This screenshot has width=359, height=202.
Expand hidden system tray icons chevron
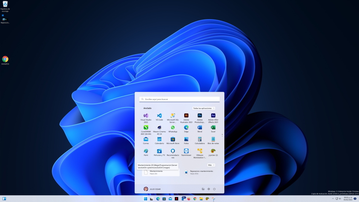click(333, 199)
